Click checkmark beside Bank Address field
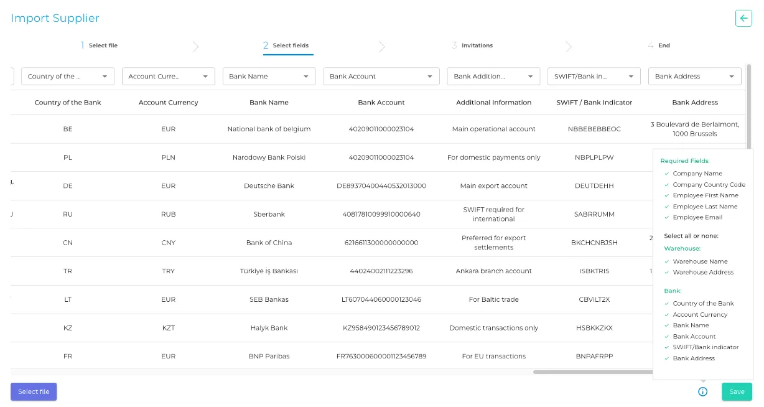The width and height of the screenshot is (764, 407). 666,358
